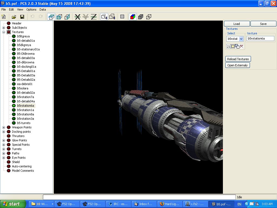This screenshot has height=208, width=277.
Task: Select b5-turrets in the Textures tree
Action: 24,123
